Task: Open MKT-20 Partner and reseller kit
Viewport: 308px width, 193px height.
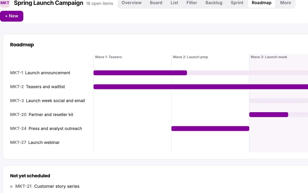Action: pyautogui.click(x=42, y=115)
